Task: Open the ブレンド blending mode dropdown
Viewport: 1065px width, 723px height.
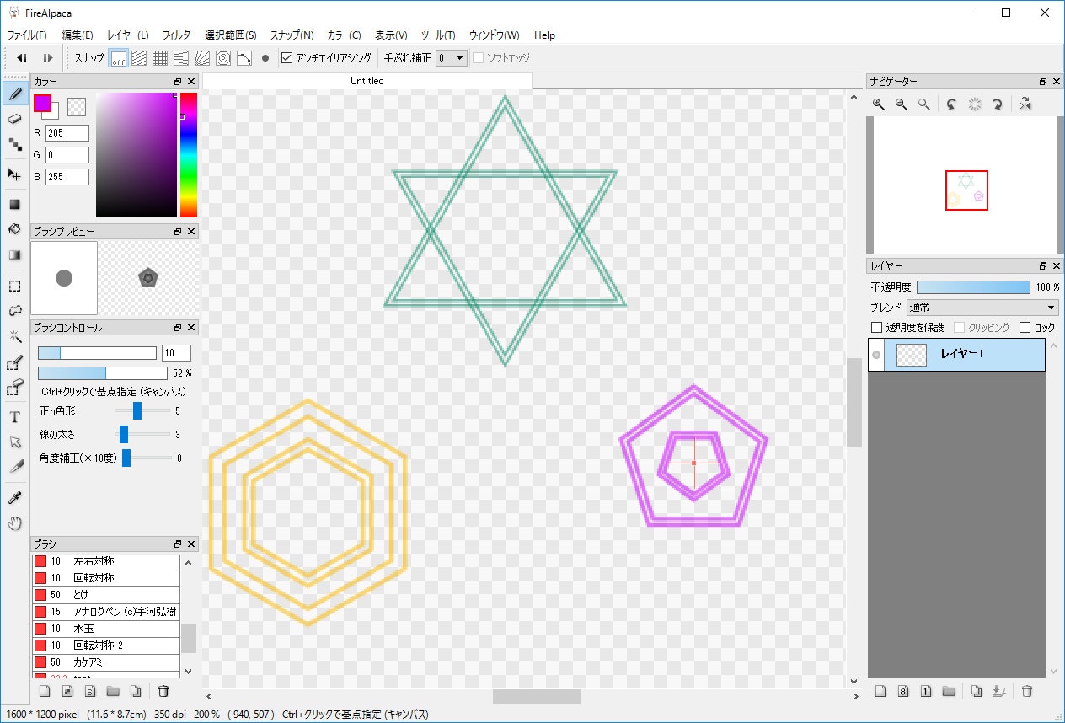Action: (982, 308)
